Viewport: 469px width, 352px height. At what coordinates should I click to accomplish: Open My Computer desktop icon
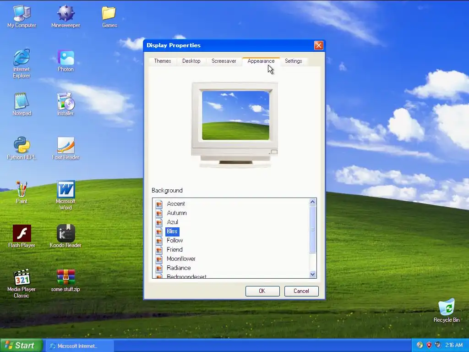22,17
